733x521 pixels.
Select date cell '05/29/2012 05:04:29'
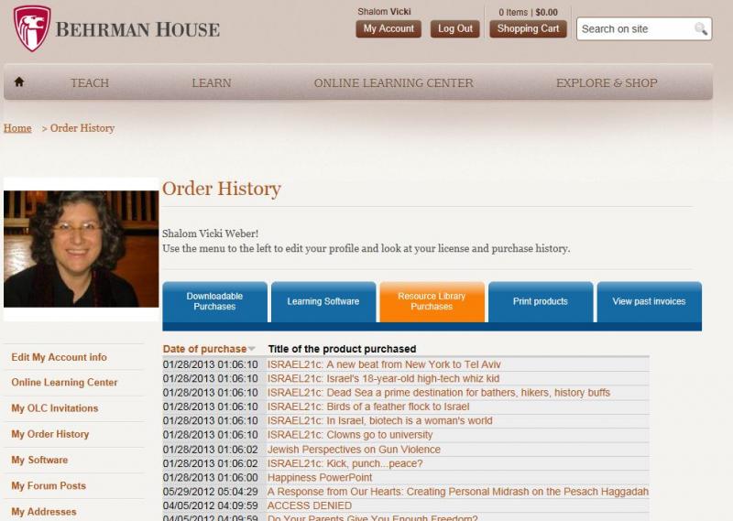pos(211,492)
